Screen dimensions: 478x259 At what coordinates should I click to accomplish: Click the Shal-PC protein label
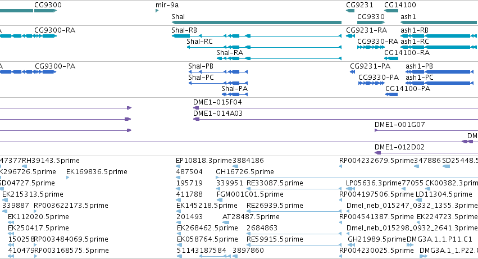(x=201, y=78)
